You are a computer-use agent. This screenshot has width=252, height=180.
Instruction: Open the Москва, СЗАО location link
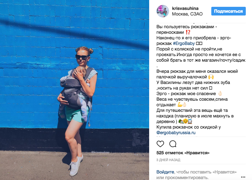[187, 14]
